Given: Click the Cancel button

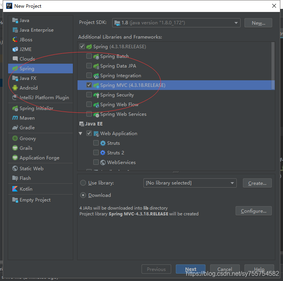Looking at the screenshot, I should click(x=225, y=269).
